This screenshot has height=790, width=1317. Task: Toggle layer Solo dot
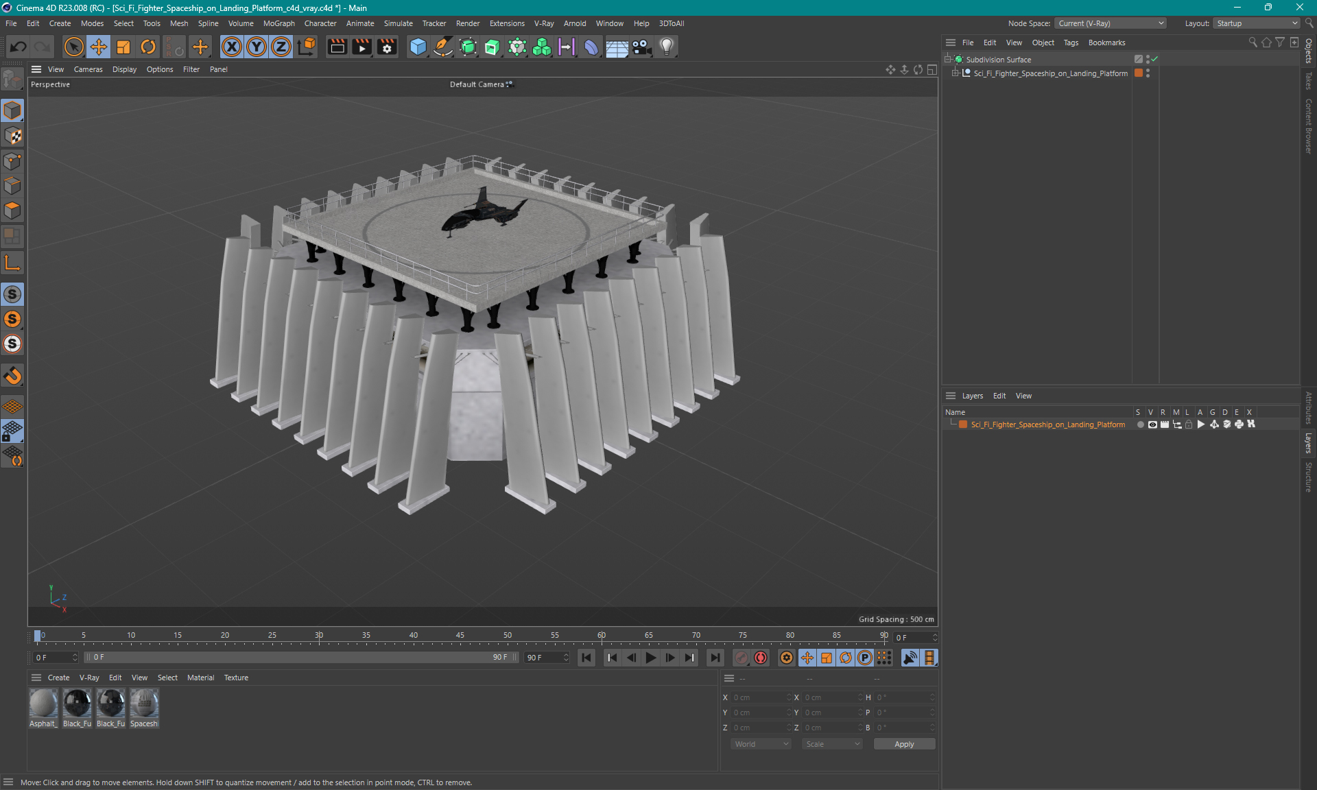[1140, 424]
